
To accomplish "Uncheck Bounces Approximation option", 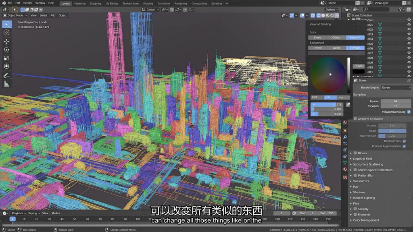I will [x=404, y=146].
